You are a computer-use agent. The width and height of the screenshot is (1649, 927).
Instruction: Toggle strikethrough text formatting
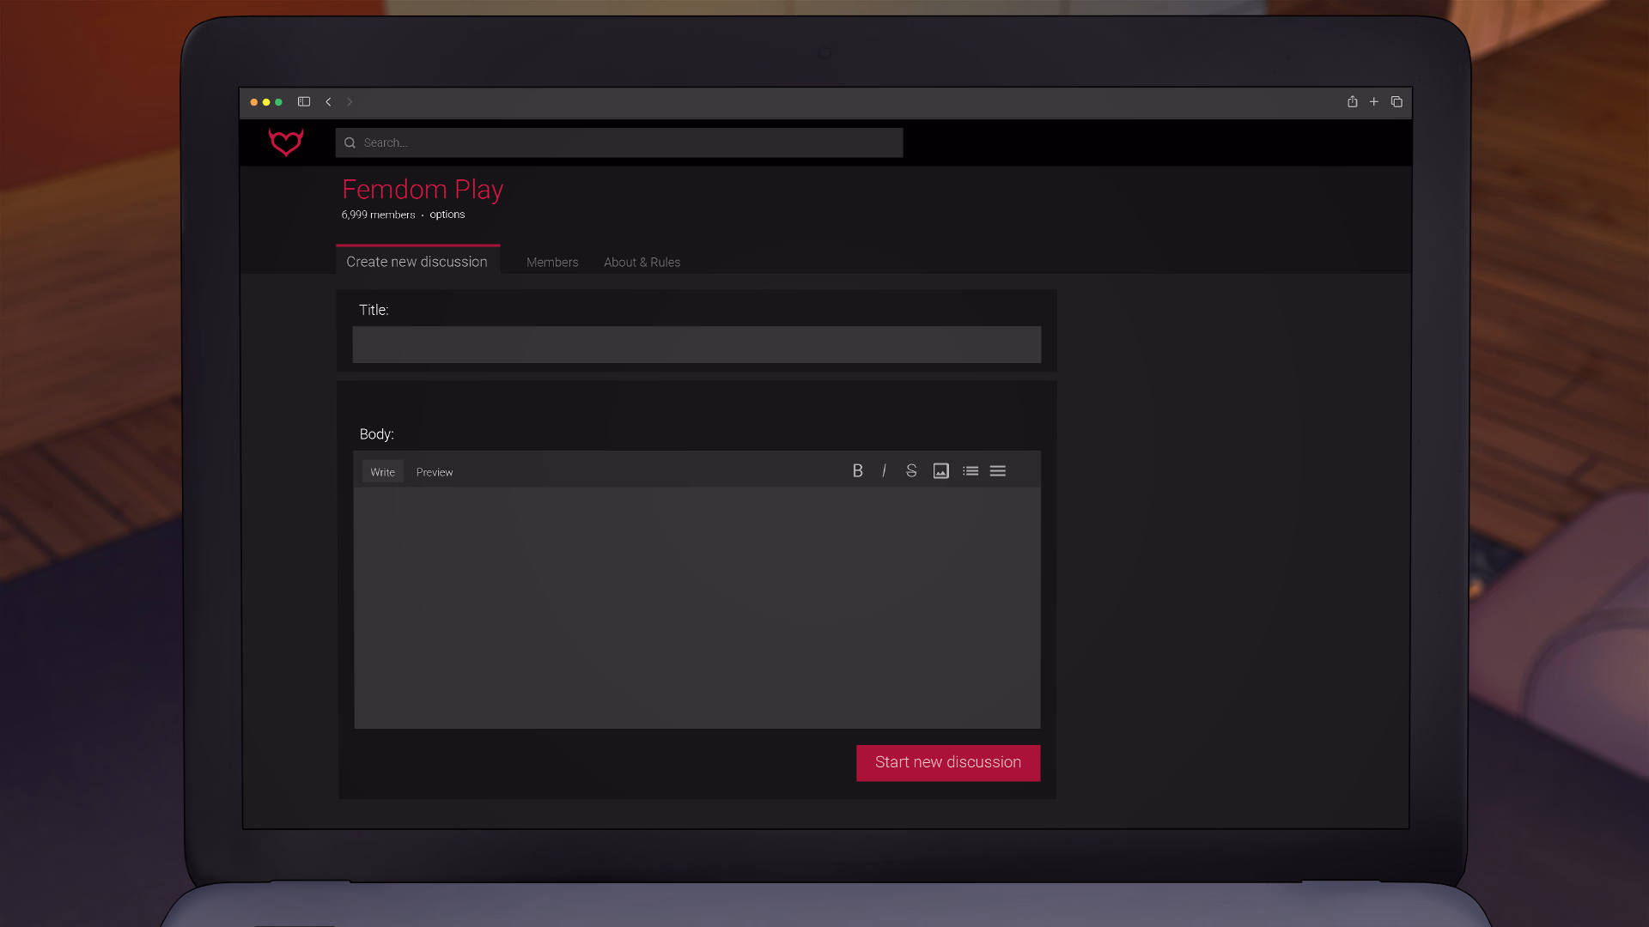coord(911,470)
